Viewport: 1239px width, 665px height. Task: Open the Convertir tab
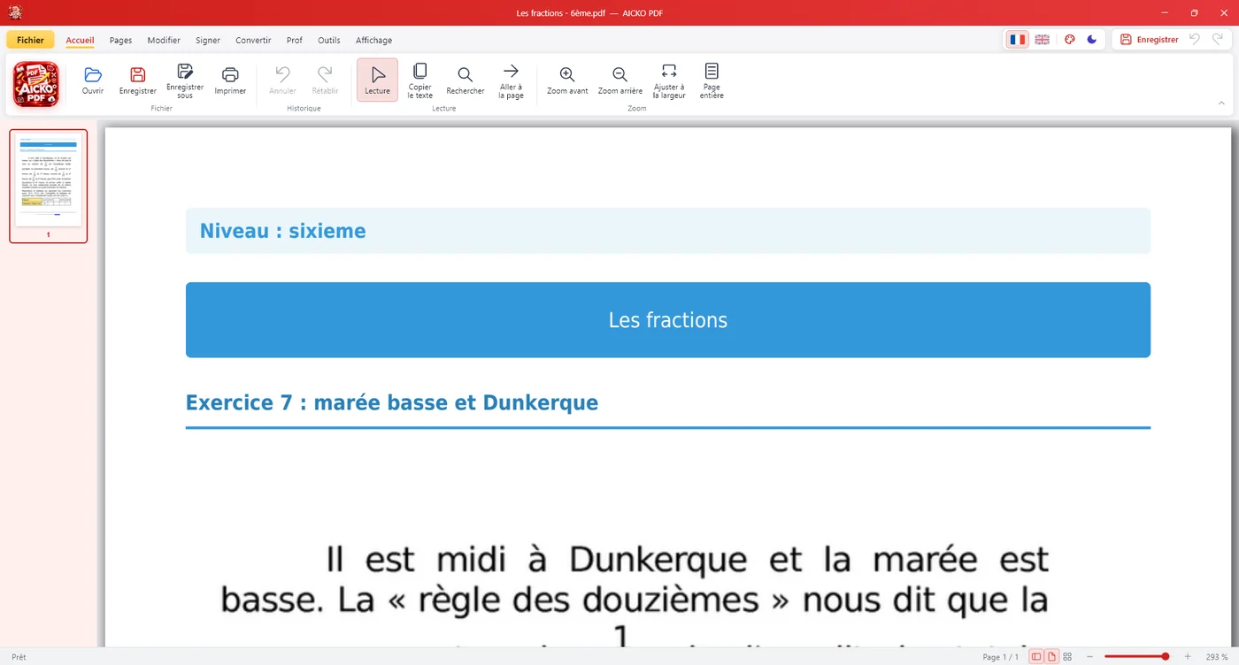pos(253,40)
